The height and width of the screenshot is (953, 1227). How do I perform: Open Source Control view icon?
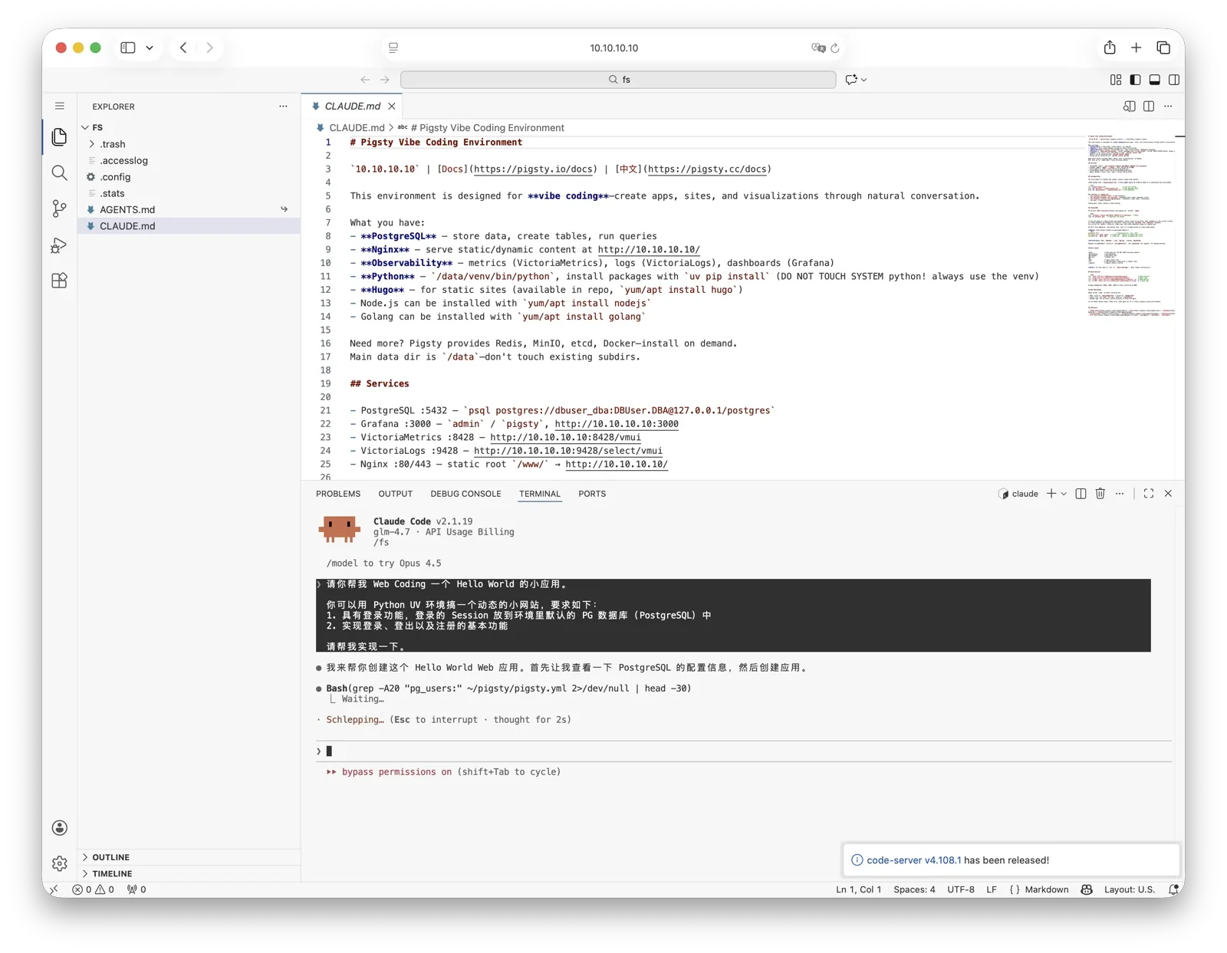[x=59, y=209]
